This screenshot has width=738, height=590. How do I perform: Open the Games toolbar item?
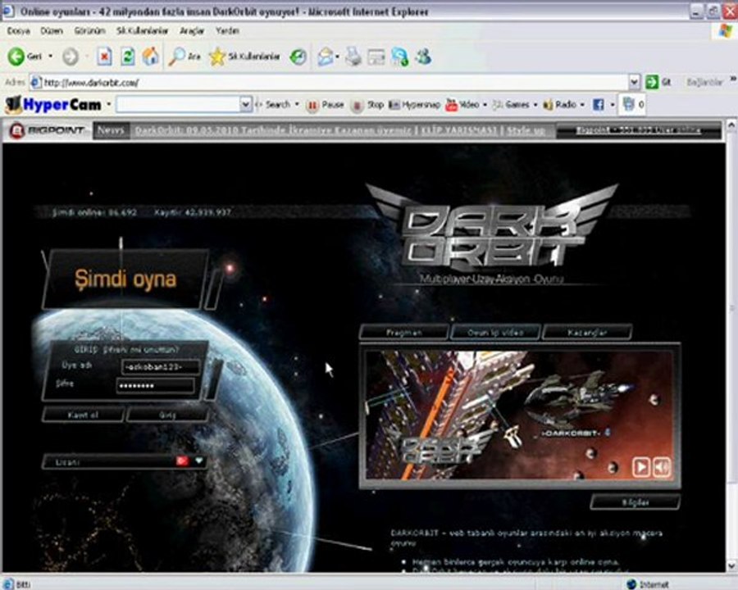[x=511, y=105]
